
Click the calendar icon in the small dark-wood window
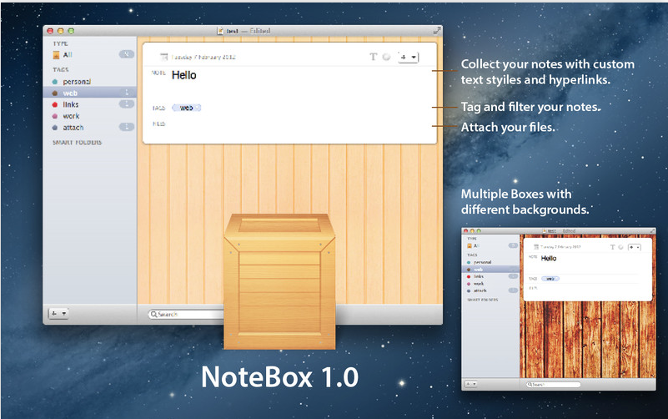pos(536,247)
